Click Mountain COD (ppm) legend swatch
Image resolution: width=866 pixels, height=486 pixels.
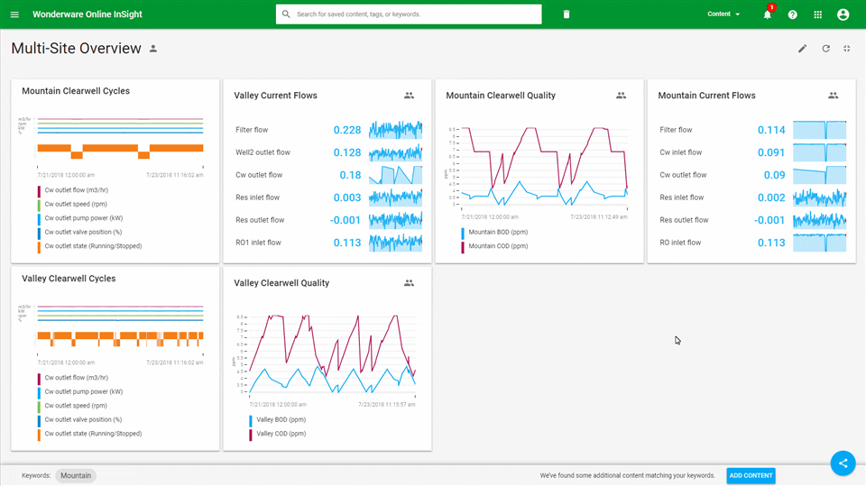(463, 247)
